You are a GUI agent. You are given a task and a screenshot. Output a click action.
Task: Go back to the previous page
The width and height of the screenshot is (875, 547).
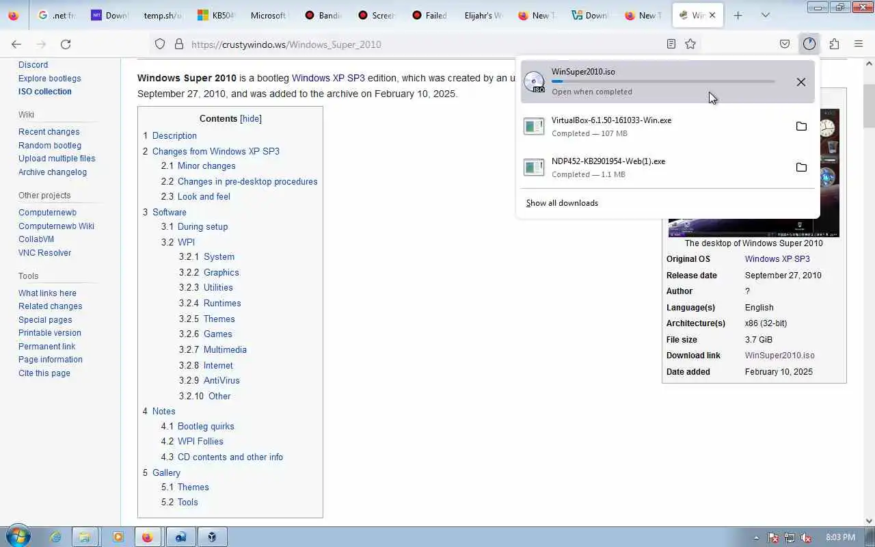16,44
